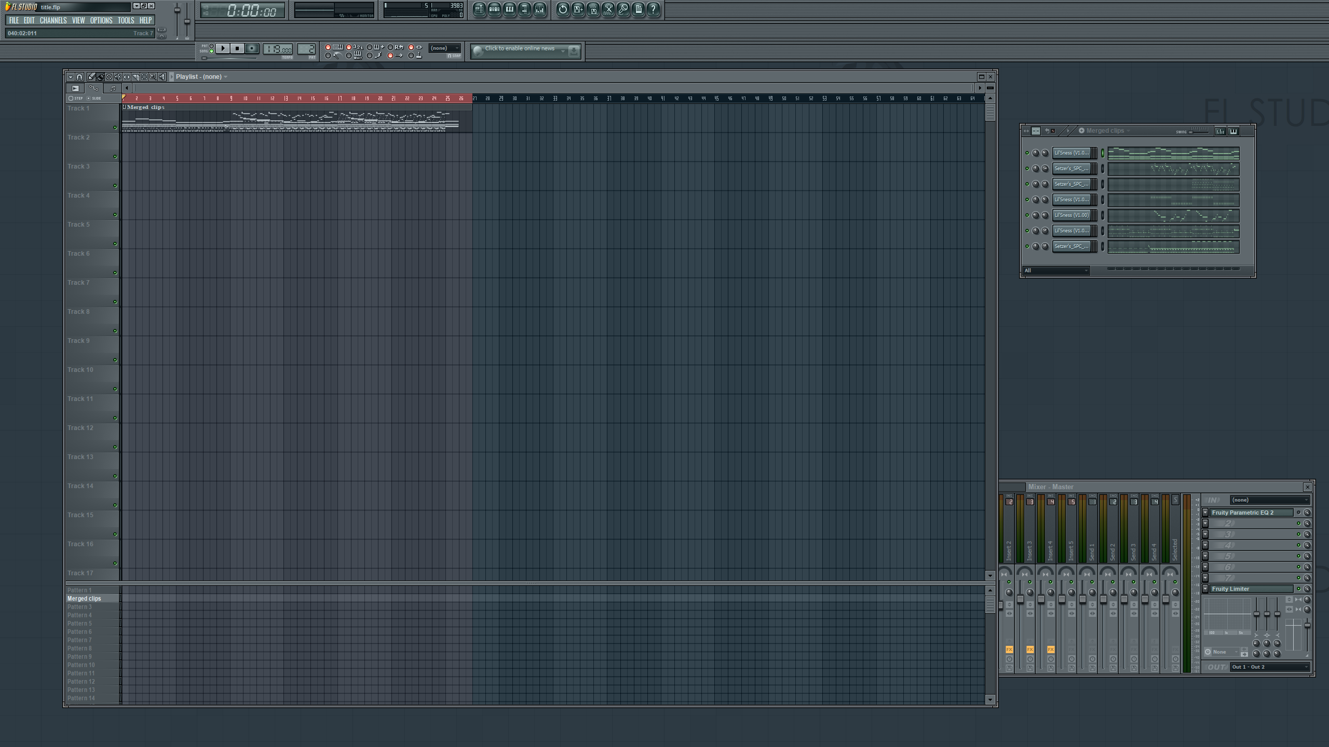Click the Play button in transport

pos(223,48)
